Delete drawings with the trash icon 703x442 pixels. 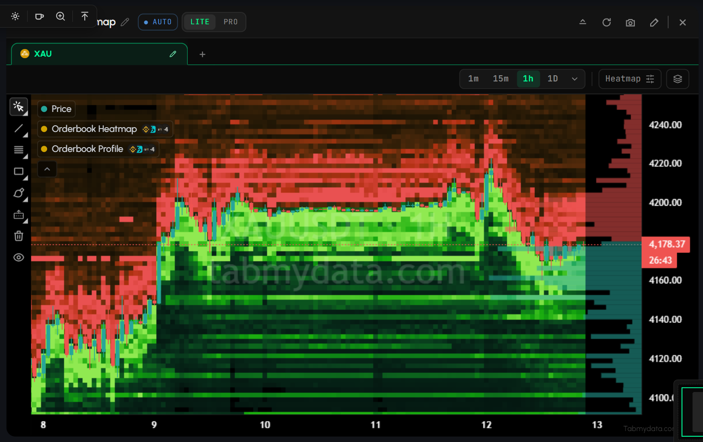coord(19,236)
